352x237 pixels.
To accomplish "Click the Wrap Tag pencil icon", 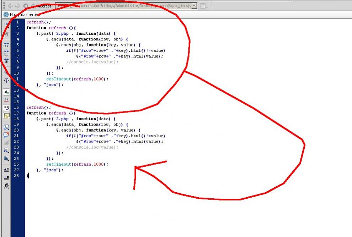I will coord(6,143).
